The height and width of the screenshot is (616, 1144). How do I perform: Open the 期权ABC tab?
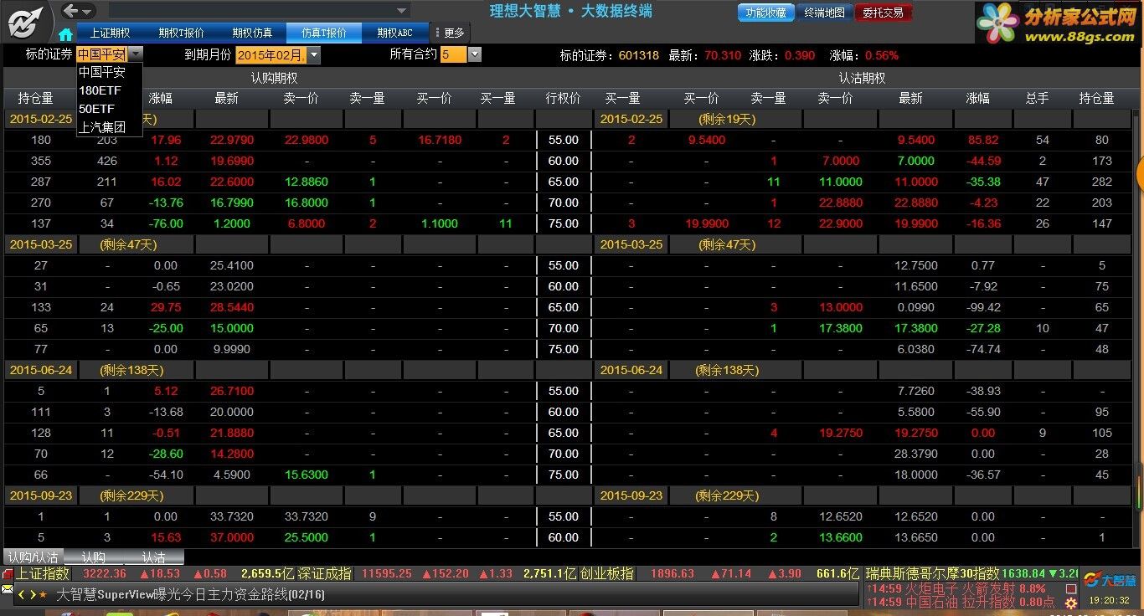point(394,33)
